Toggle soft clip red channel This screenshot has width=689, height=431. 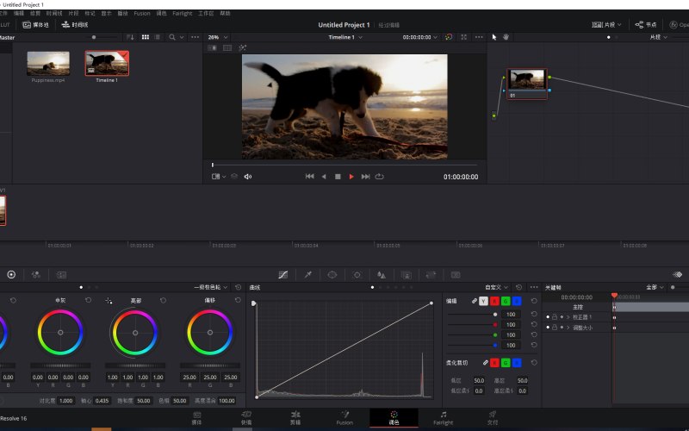point(494,363)
